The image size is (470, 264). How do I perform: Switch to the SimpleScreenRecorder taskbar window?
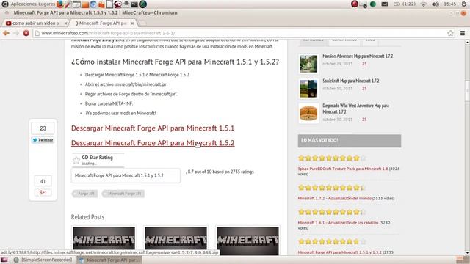[43, 260]
